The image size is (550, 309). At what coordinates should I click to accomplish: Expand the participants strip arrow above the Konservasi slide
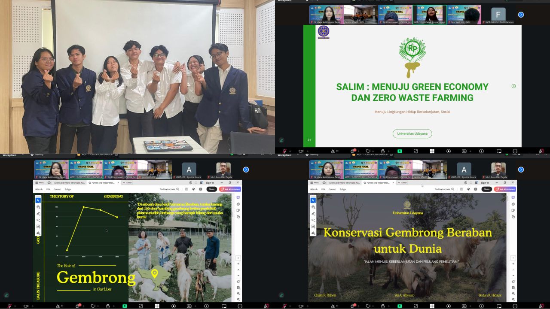click(x=521, y=170)
